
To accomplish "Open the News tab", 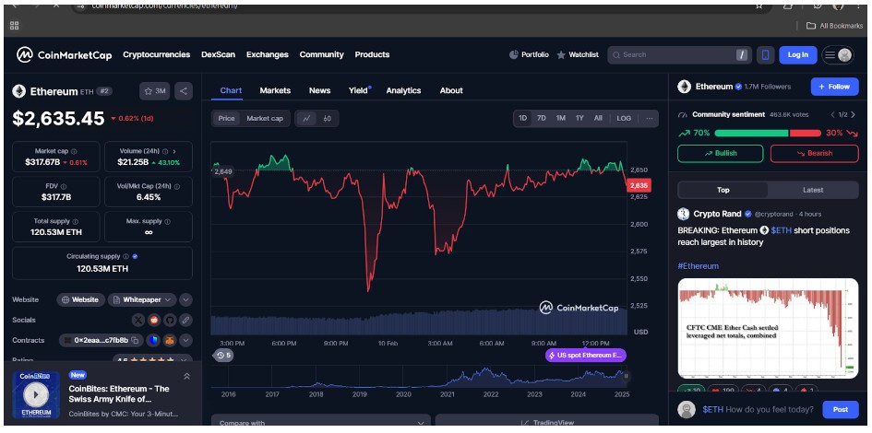I will click(320, 90).
